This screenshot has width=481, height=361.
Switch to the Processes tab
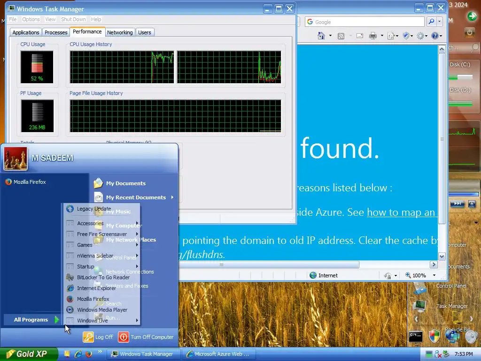pyautogui.click(x=56, y=32)
